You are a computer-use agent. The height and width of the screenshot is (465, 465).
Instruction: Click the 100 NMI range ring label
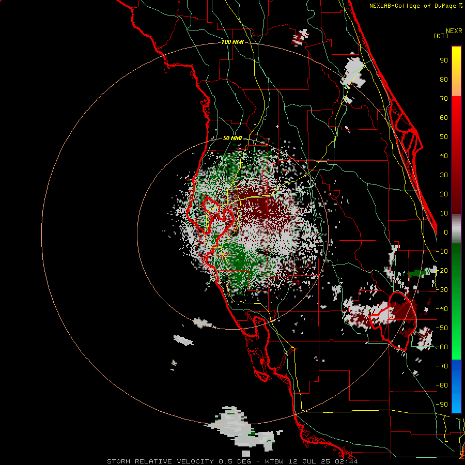pos(233,42)
